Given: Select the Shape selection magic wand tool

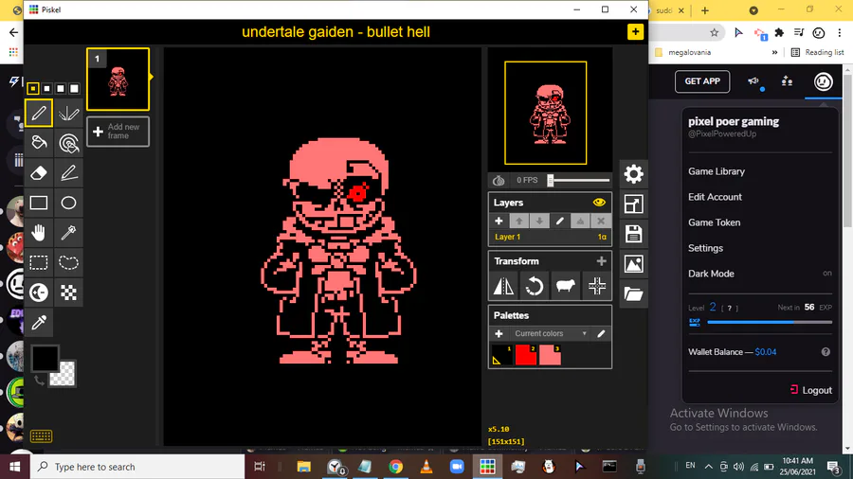Looking at the screenshot, I should click(68, 233).
